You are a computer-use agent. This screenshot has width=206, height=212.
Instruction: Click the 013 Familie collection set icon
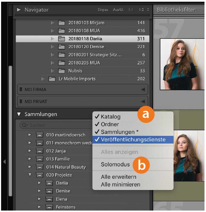click(x=40, y=159)
